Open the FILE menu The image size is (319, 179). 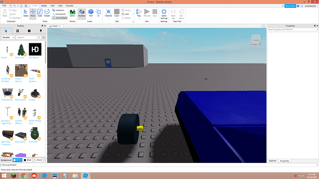pos(4,6)
